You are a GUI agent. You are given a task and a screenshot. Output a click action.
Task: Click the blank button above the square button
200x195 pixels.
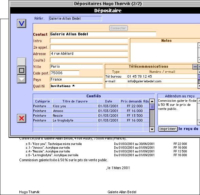pyautogui.click(x=21, y=62)
